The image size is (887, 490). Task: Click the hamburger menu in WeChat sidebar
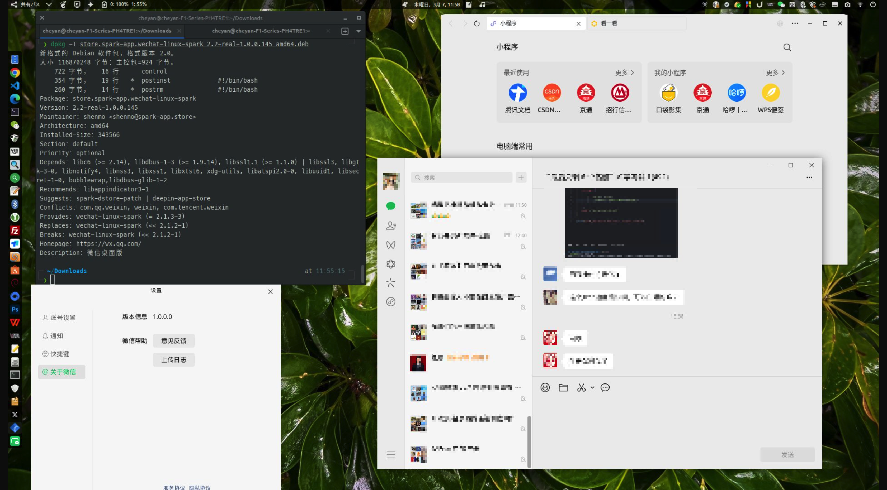pos(391,455)
